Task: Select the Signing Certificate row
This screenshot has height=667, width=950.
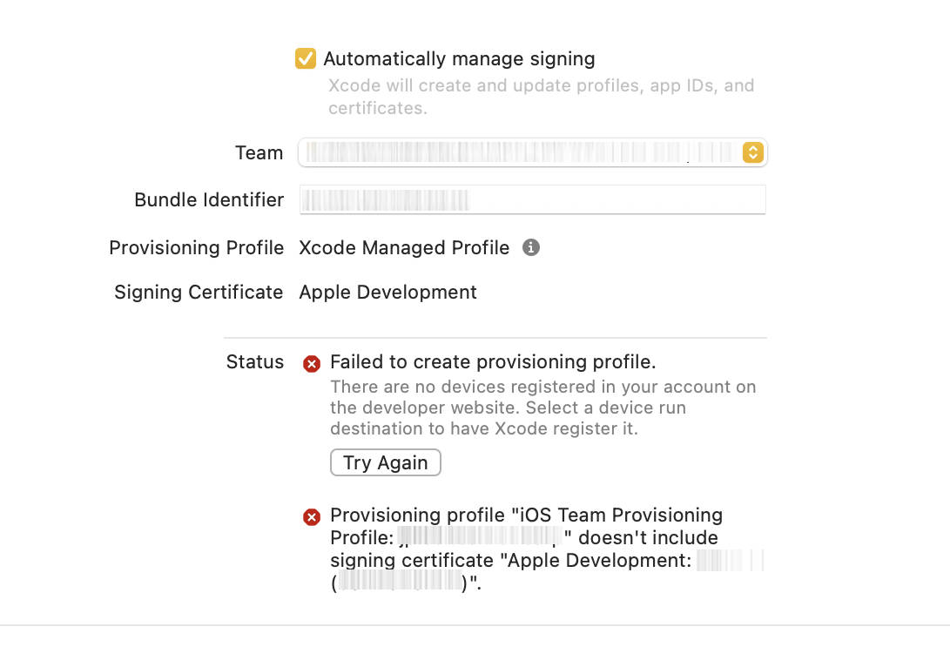Action: [387, 292]
